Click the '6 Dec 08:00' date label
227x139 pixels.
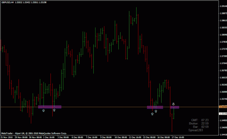pyautogui.click(x=77, y=137)
